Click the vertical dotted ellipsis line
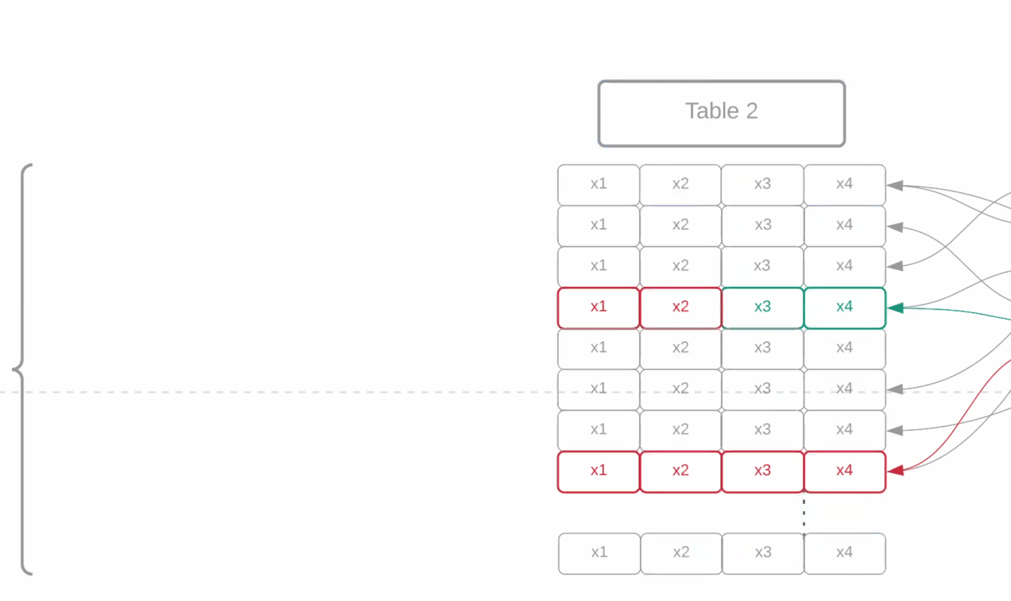The height and width of the screenshot is (601, 1011). point(804,513)
